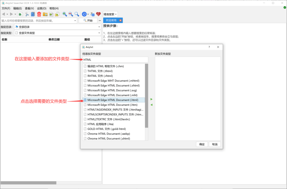This screenshot has height=189, width=287.
Task: Click the 开始 search button
Action: tap(88, 20)
